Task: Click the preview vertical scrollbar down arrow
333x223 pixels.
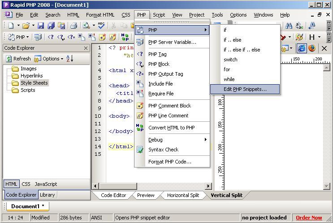Action: coord(327,186)
